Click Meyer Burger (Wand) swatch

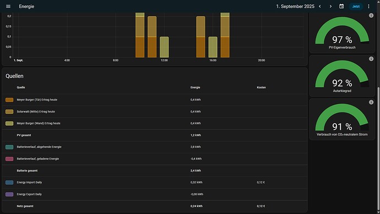click(x=9, y=124)
